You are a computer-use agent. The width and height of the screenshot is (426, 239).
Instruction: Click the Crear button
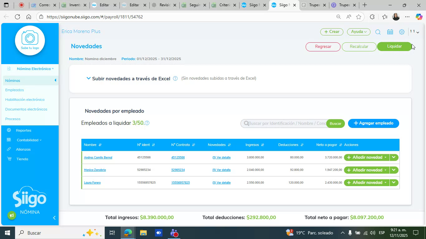tap(332, 32)
